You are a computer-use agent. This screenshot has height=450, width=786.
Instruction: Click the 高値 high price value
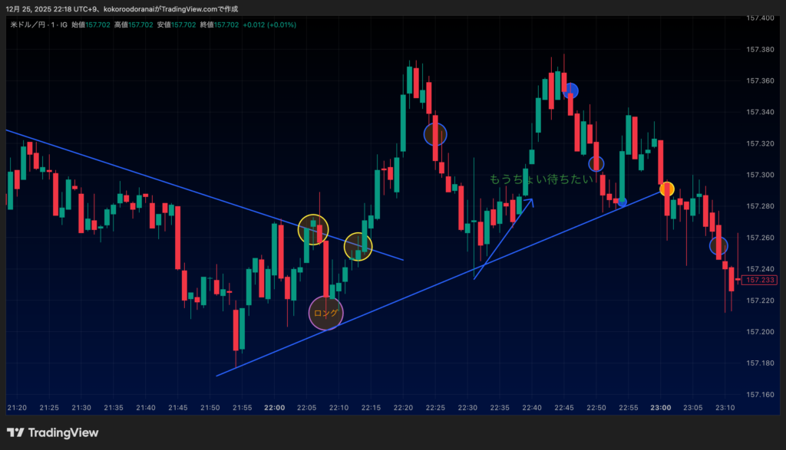[140, 25]
